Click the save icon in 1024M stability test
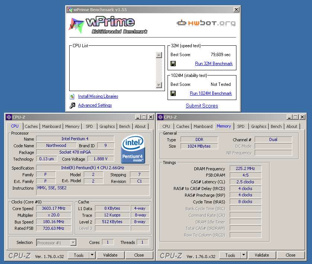312x264 pixels. [173, 93]
